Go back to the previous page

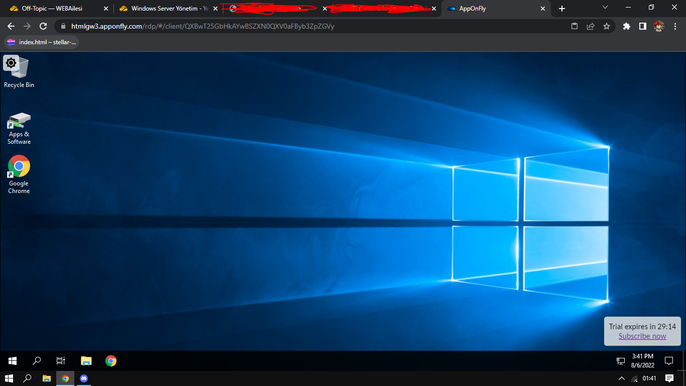pos(11,26)
